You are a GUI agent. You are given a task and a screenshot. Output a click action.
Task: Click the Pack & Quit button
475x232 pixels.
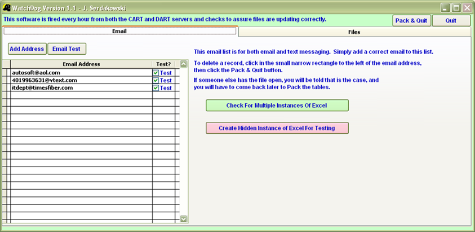point(411,21)
